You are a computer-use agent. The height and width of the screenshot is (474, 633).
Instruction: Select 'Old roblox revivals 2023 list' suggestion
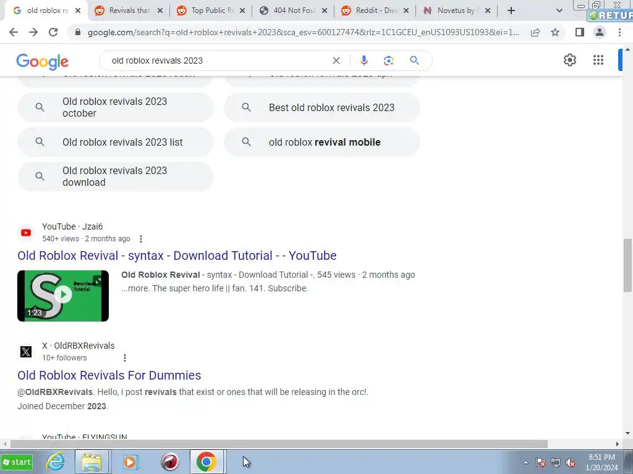(116, 142)
